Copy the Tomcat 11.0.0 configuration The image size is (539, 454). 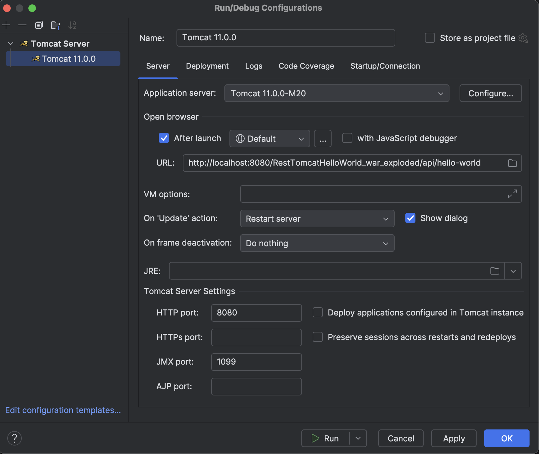pyautogui.click(x=39, y=25)
